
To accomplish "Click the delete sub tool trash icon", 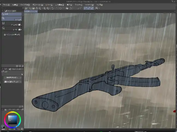I will coord(23,66).
